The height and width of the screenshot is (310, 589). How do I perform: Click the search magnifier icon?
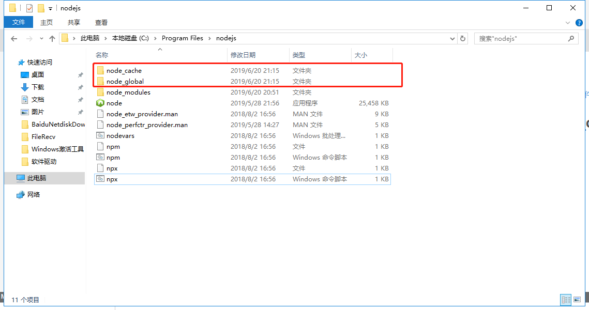pos(571,38)
